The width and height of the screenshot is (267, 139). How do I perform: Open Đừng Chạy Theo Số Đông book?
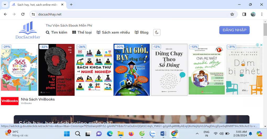pos(169,70)
